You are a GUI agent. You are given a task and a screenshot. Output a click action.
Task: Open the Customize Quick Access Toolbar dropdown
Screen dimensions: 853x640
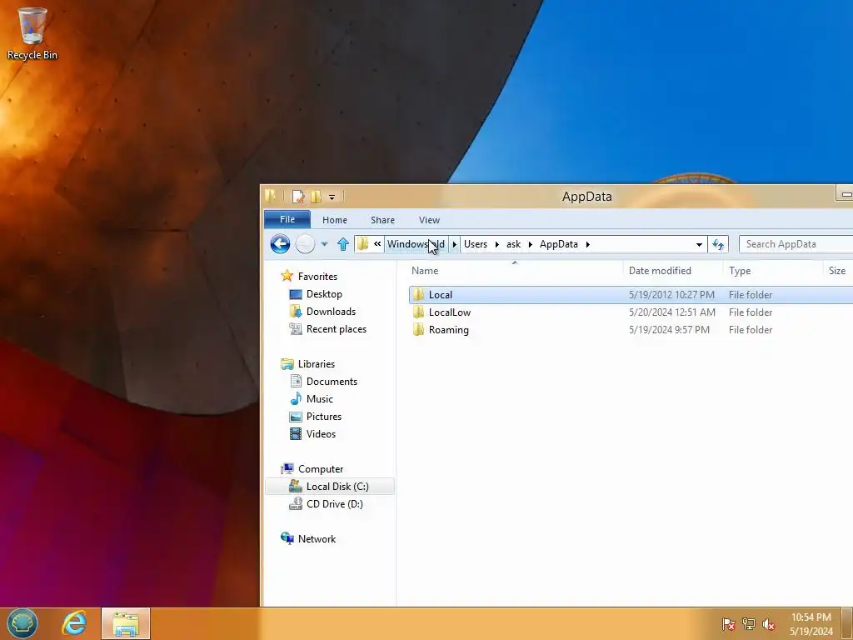pyautogui.click(x=332, y=197)
